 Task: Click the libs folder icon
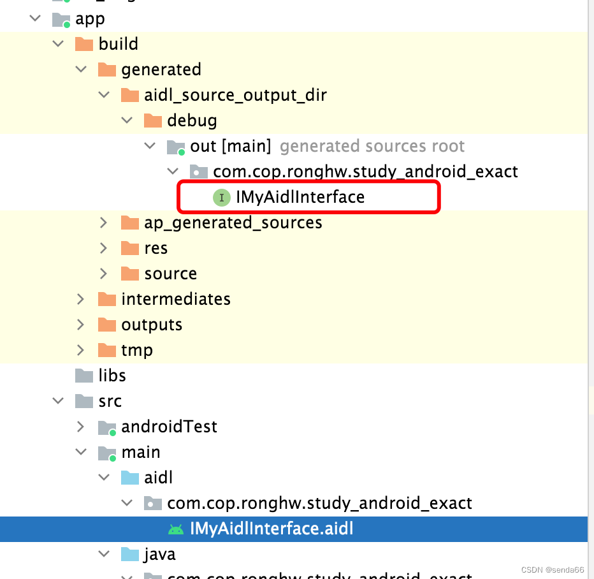tap(83, 376)
